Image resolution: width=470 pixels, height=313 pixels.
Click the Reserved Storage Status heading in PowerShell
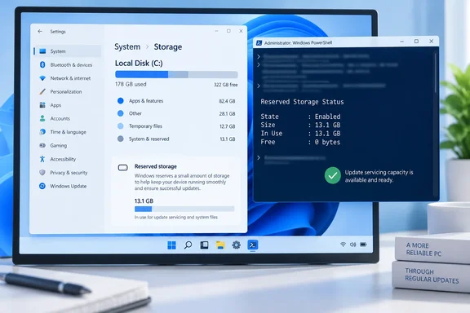[302, 102]
